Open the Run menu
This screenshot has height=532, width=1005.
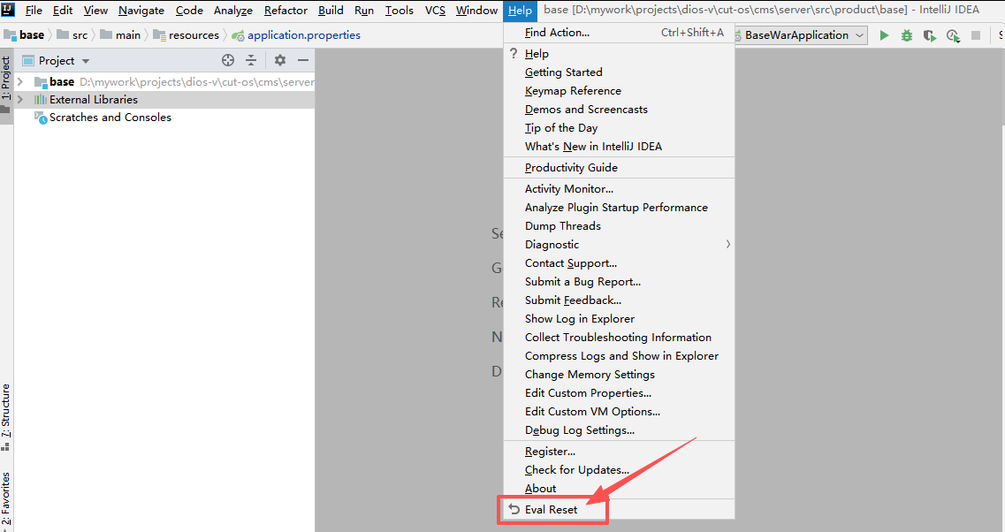coord(364,11)
